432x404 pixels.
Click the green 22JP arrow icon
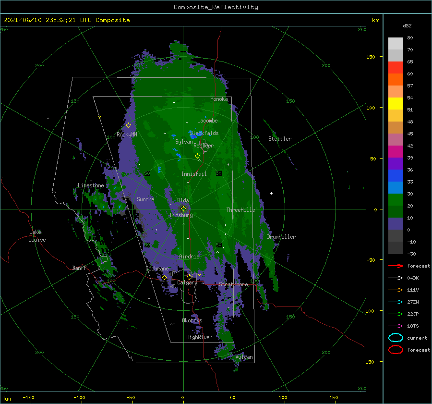coord(396,314)
